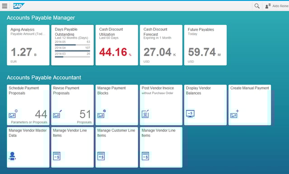Image resolution: width=289 pixels, height=174 pixels.
Task: Open the Create Manual Payment tile title
Action: pyautogui.click(x=250, y=88)
